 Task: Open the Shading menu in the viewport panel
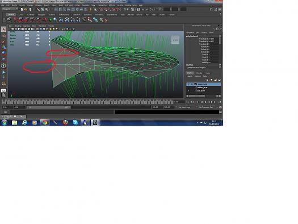[18, 26]
